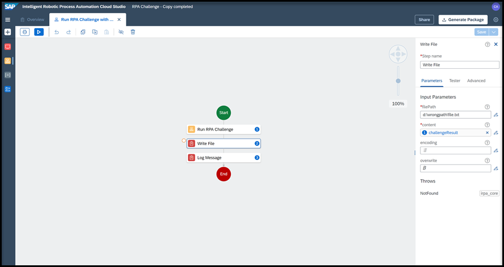
Task: Open the Parameters tab
Action: pos(432,81)
